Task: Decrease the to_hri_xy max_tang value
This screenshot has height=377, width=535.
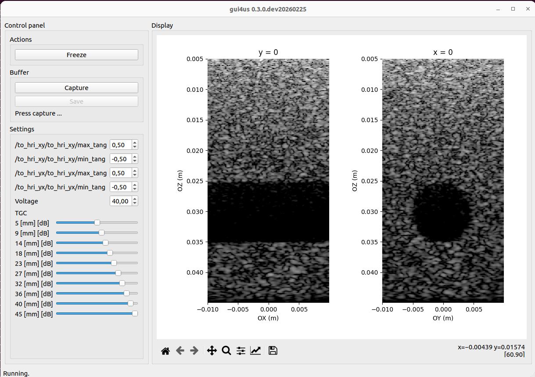Action: tap(135, 147)
